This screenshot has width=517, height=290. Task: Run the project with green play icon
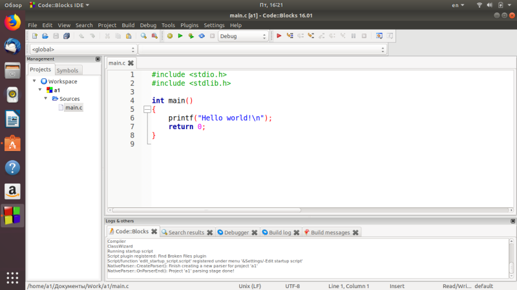point(180,36)
